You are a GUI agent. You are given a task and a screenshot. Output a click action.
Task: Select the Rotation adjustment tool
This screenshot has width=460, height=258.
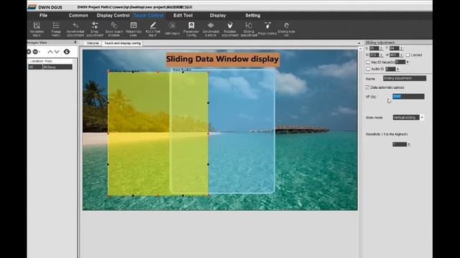point(230,29)
